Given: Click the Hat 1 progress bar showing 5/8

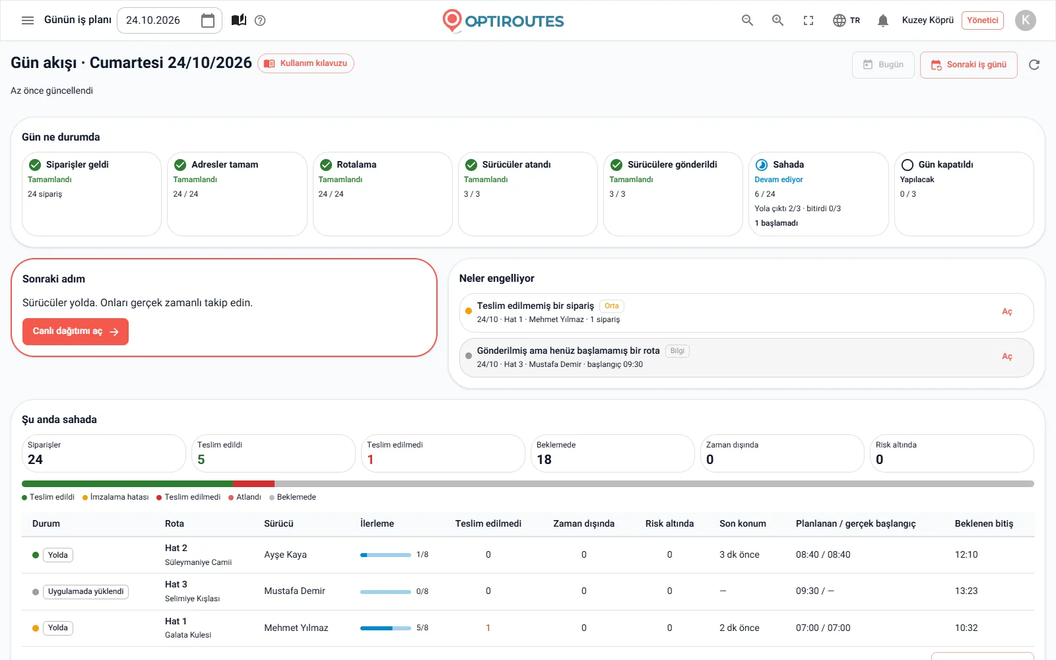Looking at the screenshot, I should pos(385,628).
